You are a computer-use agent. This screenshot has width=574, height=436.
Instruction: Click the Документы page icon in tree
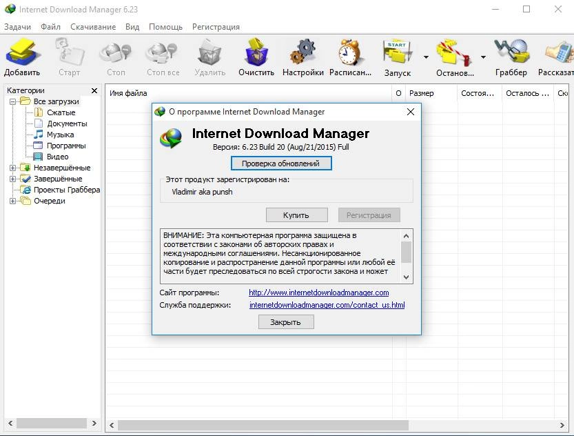click(39, 123)
